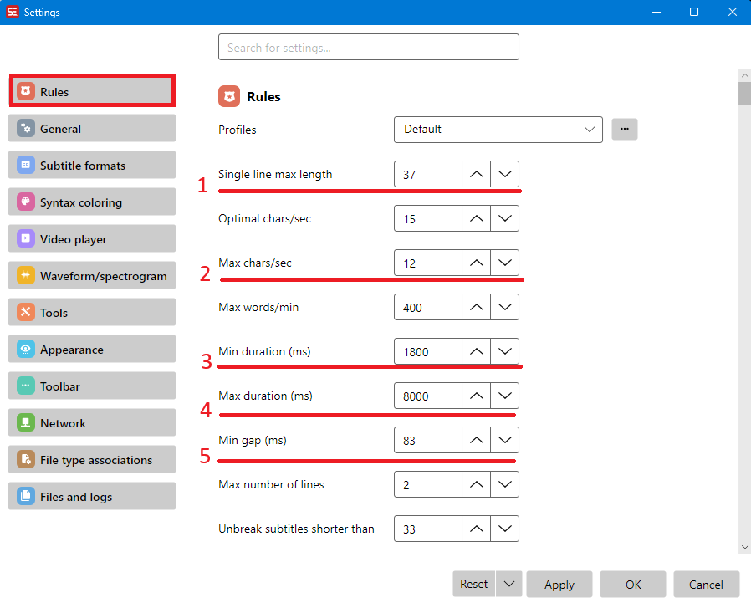751x603 pixels.
Task: Click the Tools icon in sidebar
Action: (25, 312)
